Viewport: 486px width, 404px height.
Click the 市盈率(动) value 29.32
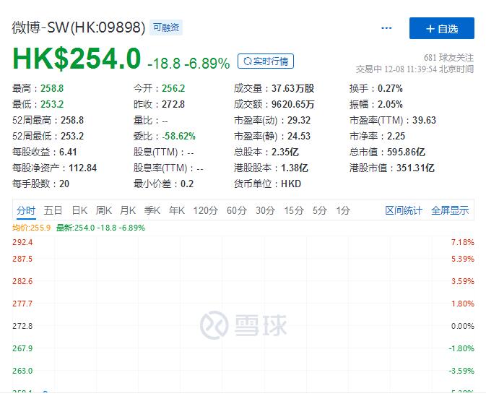pos(299,121)
